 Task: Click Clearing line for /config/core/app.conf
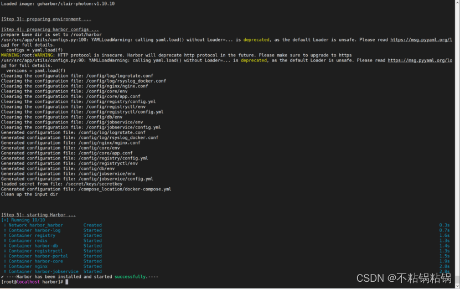[x=70, y=96]
